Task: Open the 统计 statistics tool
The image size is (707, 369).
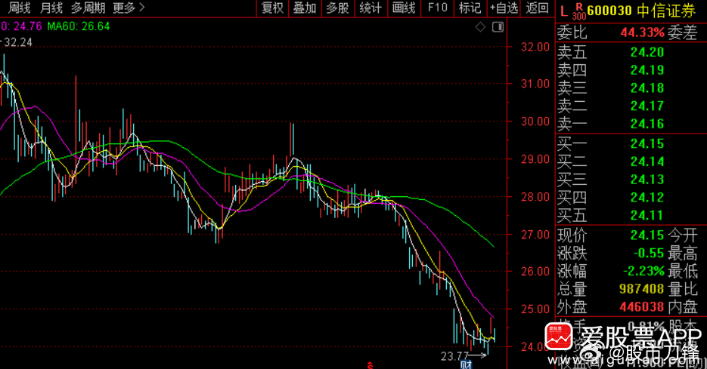Action: (371, 8)
